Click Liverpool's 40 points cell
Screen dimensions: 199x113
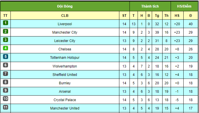[191, 24]
